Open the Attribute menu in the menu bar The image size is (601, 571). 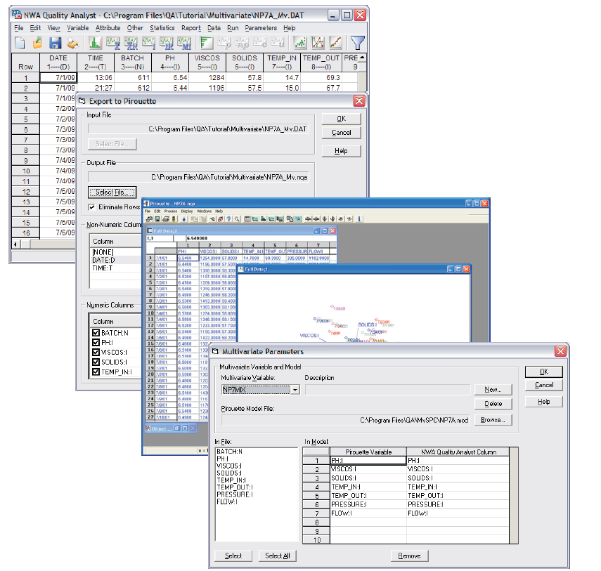click(108, 28)
